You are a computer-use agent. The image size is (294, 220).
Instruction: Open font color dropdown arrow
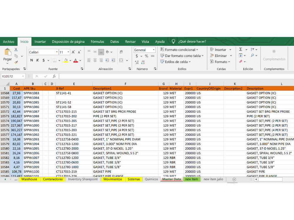80,60
